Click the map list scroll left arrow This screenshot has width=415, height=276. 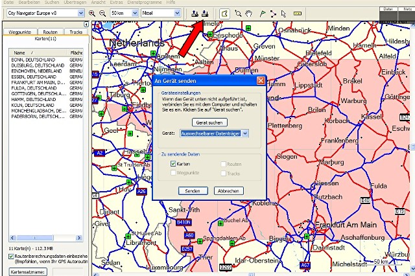13,238
